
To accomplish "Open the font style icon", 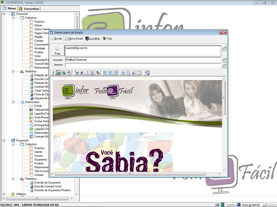I will [x=76, y=72].
